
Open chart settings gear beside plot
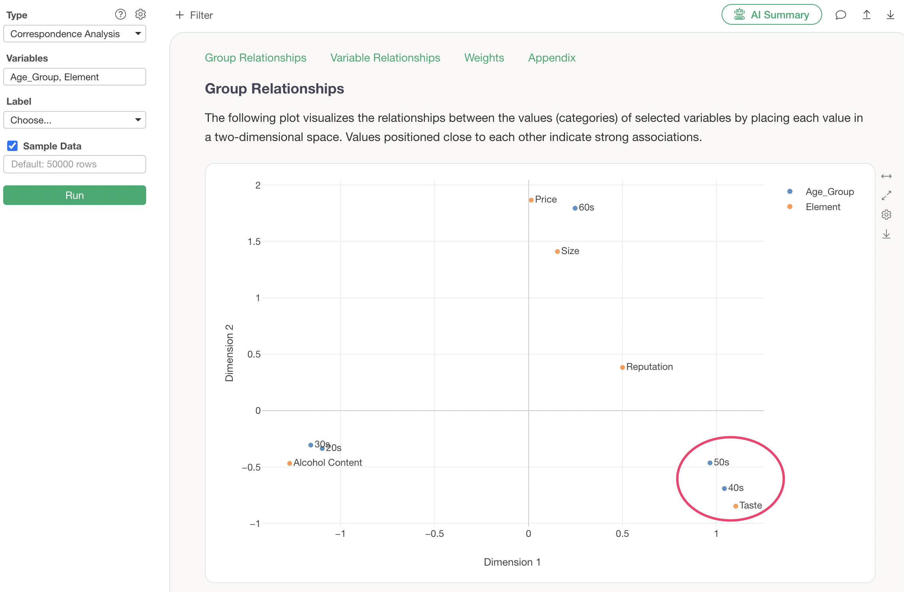click(x=886, y=215)
